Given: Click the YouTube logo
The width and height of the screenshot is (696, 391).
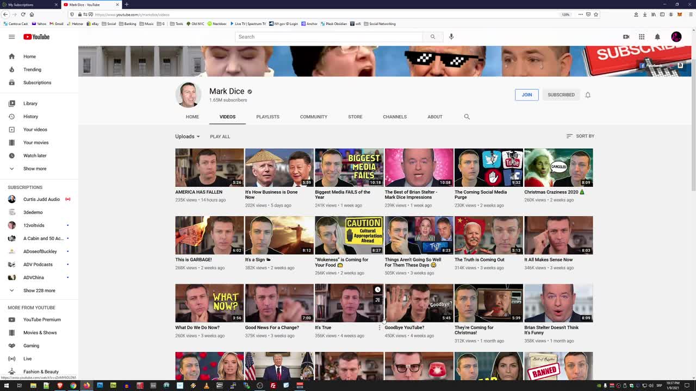Looking at the screenshot, I should [36, 37].
